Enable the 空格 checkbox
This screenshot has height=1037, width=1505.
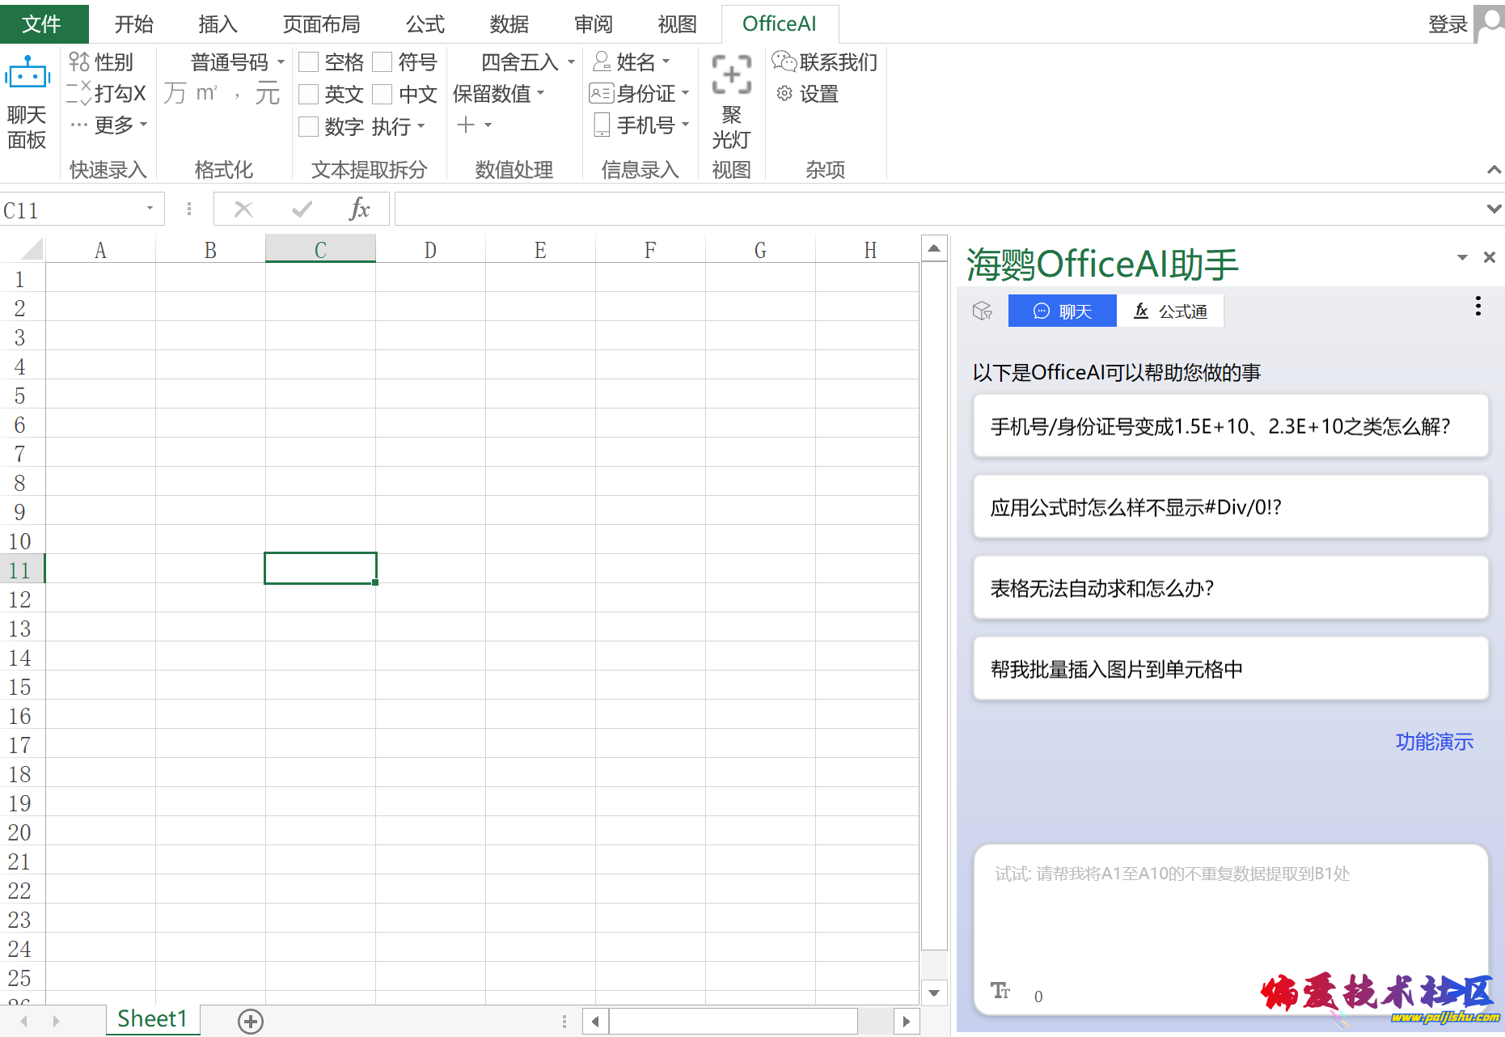[308, 62]
